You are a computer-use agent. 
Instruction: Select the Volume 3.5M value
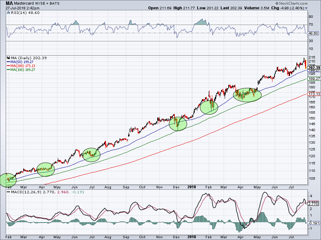click(256, 8)
